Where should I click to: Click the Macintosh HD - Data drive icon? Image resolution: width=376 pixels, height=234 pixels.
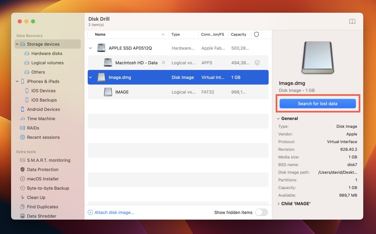(x=108, y=63)
